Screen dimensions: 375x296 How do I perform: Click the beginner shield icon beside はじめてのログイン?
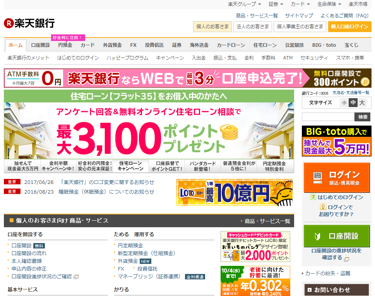[x=313, y=197]
